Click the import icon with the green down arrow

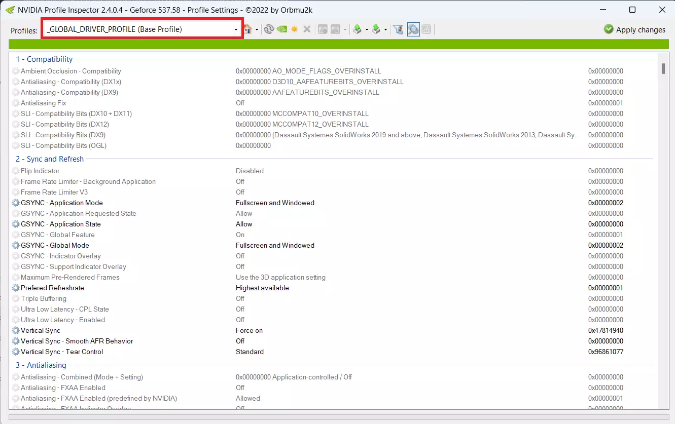coord(376,29)
